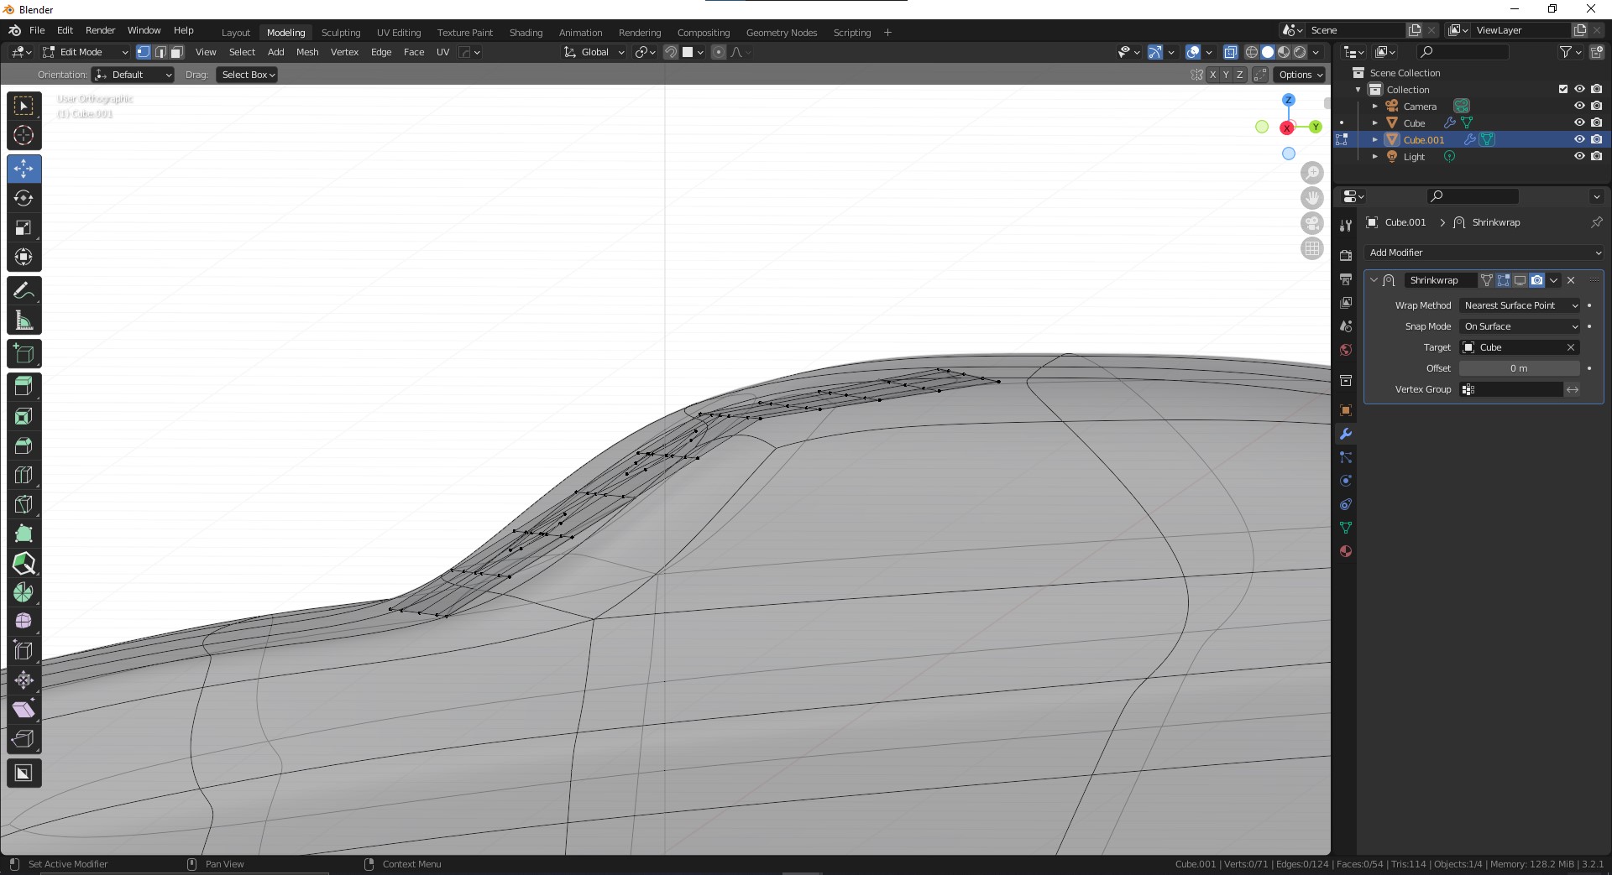Open the Modifier properties wrench tab
Viewport: 1612px width, 875px height.
coord(1346,434)
